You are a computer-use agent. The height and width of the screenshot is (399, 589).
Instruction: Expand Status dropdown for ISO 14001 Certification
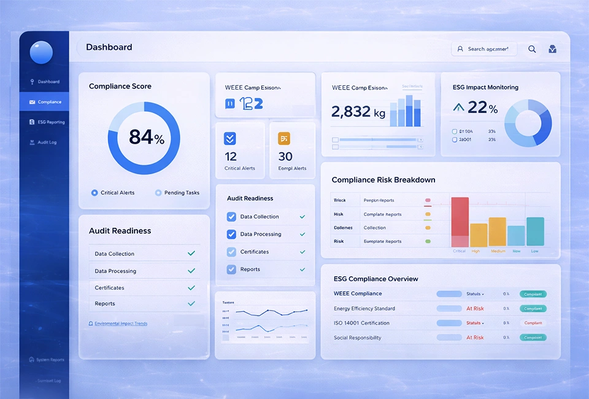click(475, 323)
